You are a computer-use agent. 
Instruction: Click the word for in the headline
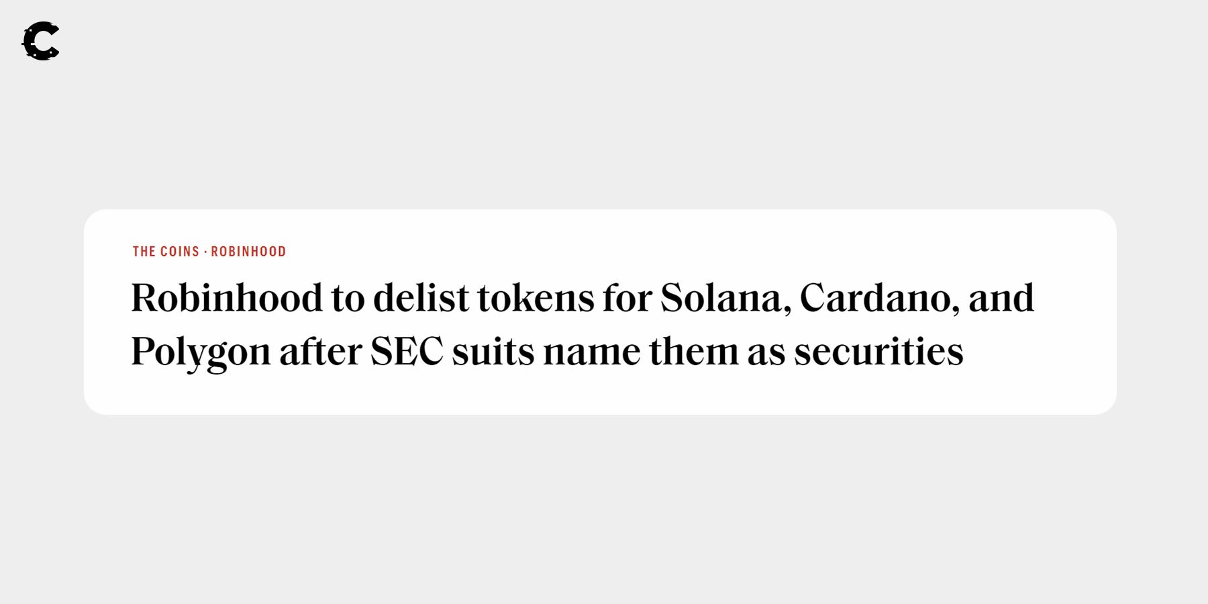627,297
